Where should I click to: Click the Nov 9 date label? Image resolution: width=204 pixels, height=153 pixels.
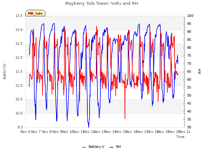pos(57,132)
